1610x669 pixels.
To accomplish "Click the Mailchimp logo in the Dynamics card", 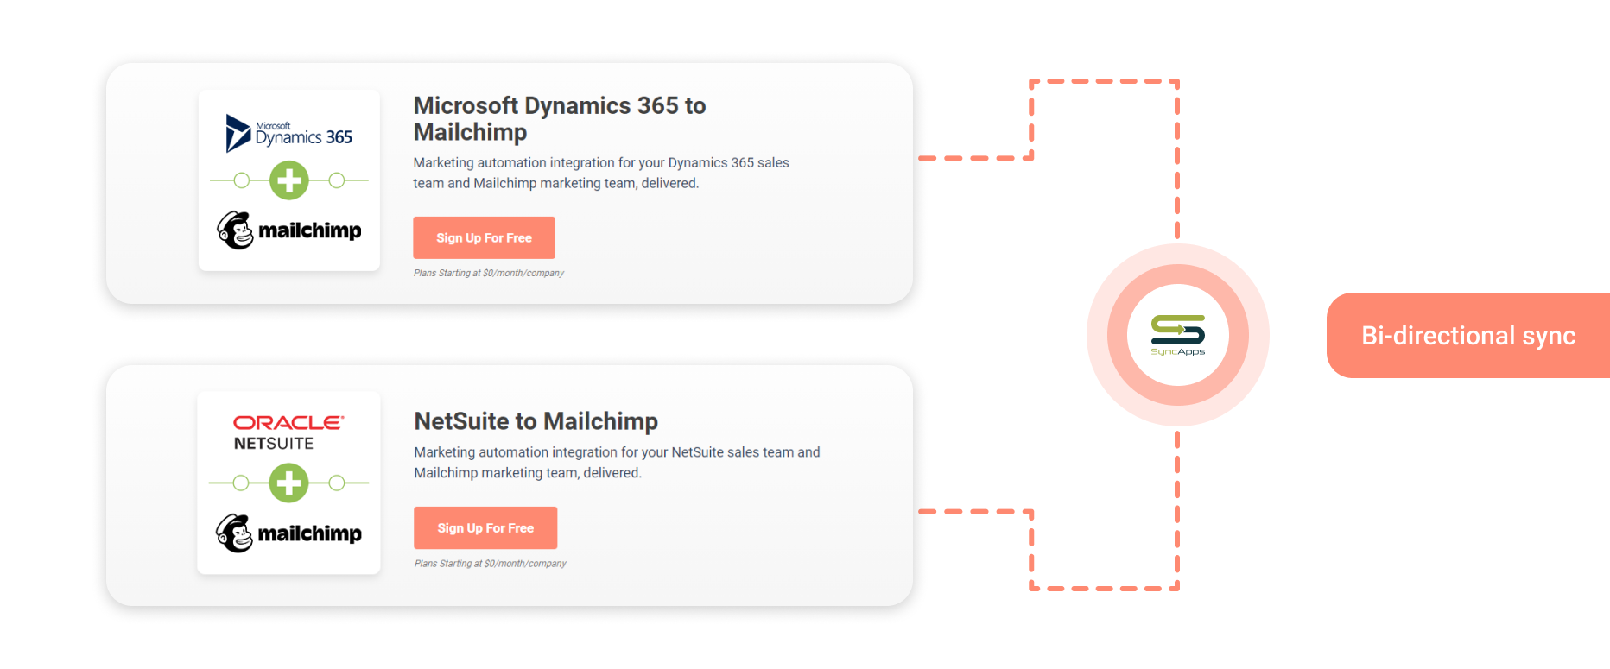I will 289,230.
